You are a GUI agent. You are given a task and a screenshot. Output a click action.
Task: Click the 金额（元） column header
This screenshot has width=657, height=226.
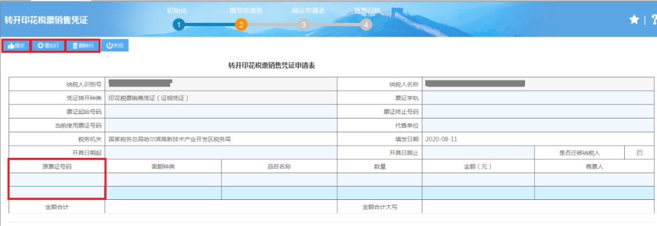click(478, 166)
